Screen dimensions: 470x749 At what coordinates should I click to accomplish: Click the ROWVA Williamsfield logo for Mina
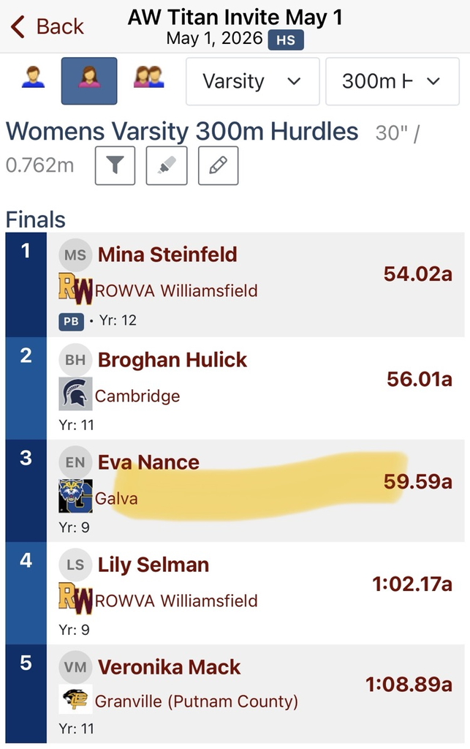[75, 288]
